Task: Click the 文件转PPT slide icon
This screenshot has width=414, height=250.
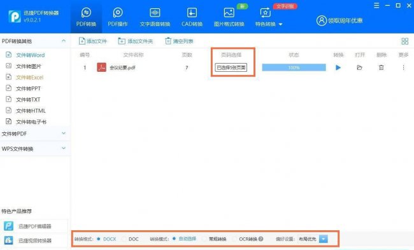Action: click(9, 88)
